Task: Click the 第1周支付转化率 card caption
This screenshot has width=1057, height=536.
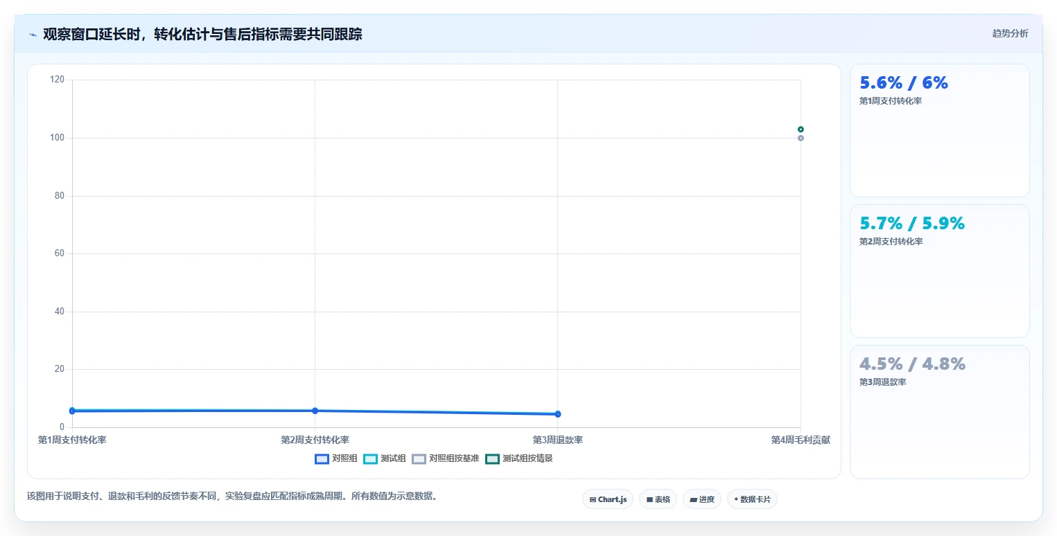Action: 891,101
